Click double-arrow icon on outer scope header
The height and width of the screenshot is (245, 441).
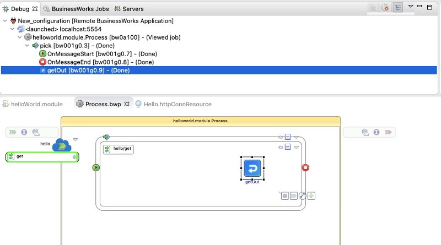[x=281, y=137]
